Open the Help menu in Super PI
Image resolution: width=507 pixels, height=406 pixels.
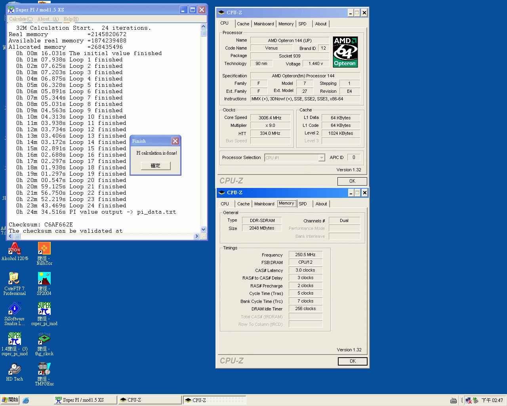(x=71, y=19)
